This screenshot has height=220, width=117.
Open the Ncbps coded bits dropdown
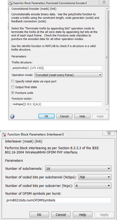[x=95, y=177]
